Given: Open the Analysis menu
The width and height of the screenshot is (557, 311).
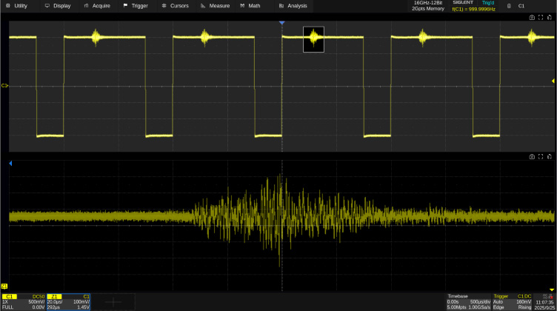Looking at the screenshot, I should (x=293, y=6).
